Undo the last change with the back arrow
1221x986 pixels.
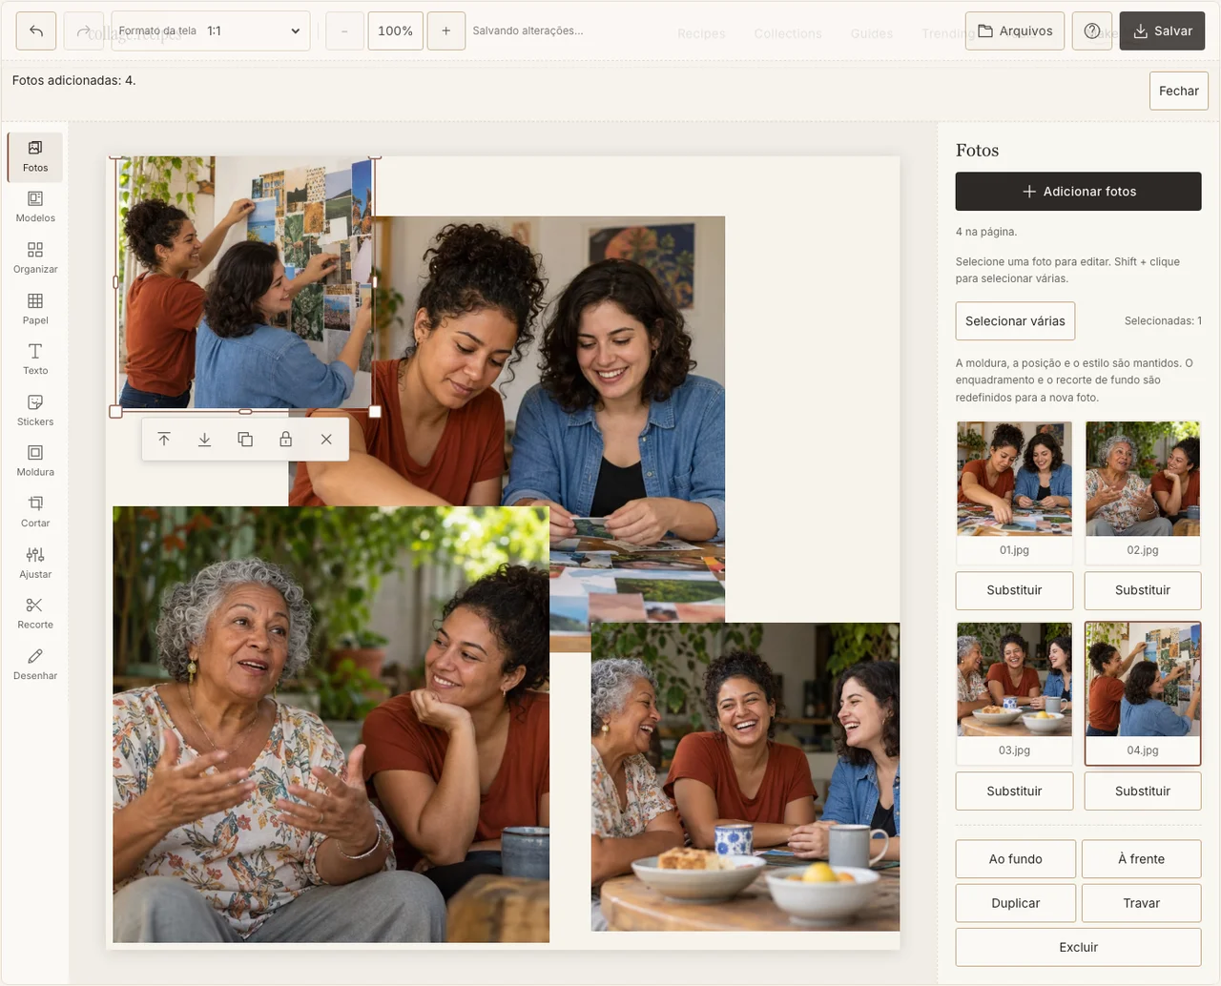click(x=36, y=31)
